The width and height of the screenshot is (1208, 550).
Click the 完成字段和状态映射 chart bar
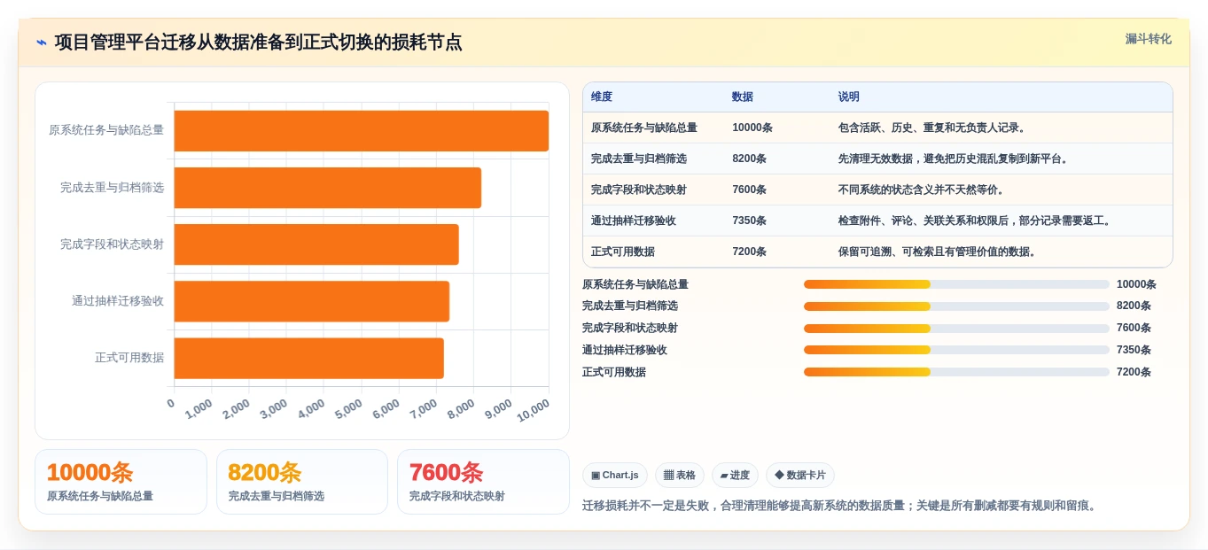coord(316,244)
